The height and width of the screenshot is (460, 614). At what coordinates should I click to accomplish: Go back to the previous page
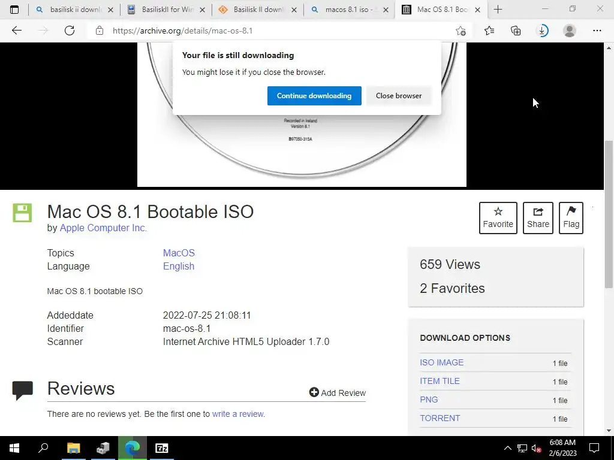click(x=16, y=31)
